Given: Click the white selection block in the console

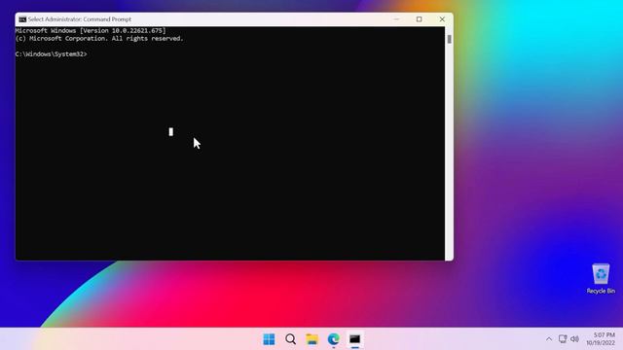Looking at the screenshot, I should (171, 132).
